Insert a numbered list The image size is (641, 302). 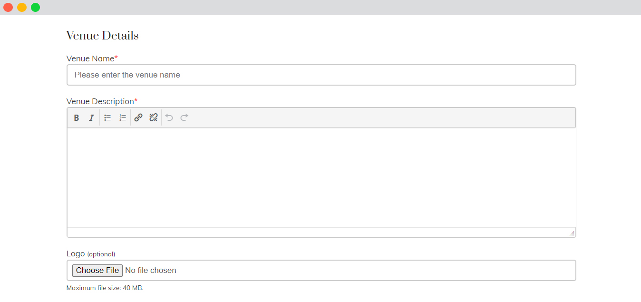[x=123, y=117]
